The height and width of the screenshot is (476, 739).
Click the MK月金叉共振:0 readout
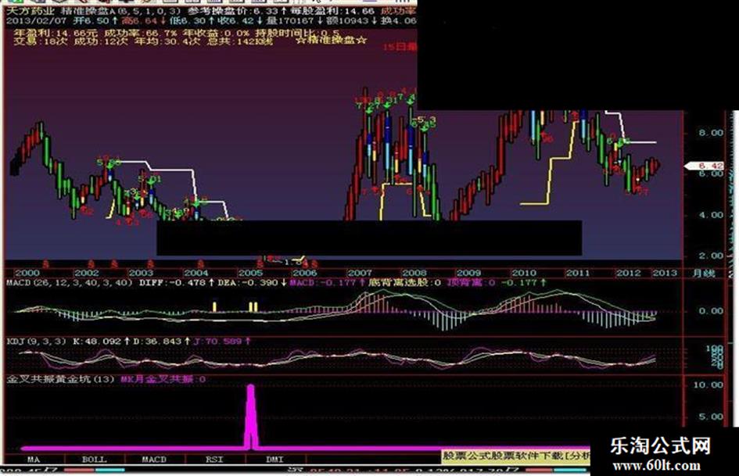pos(163,379)
